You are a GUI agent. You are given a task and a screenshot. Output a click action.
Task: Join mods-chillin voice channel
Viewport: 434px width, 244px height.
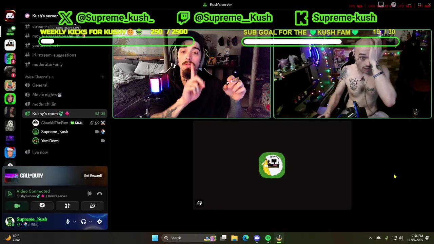(x=44, y=104)
